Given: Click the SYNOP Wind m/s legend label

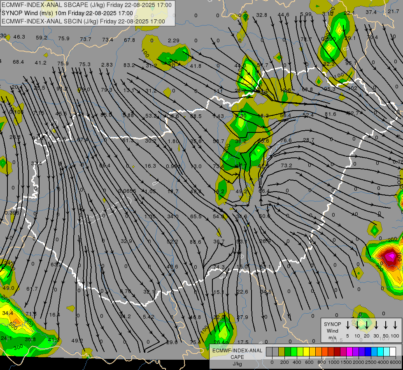Looking at the screenshot, I should tap(332, 331).
